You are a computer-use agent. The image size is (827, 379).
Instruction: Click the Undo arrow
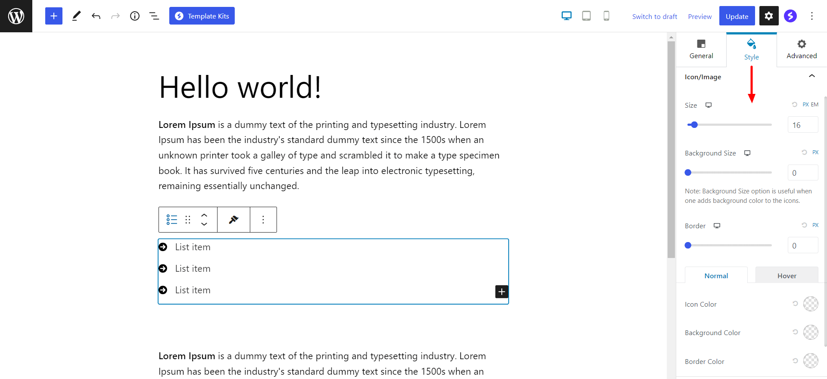(96, 16)
